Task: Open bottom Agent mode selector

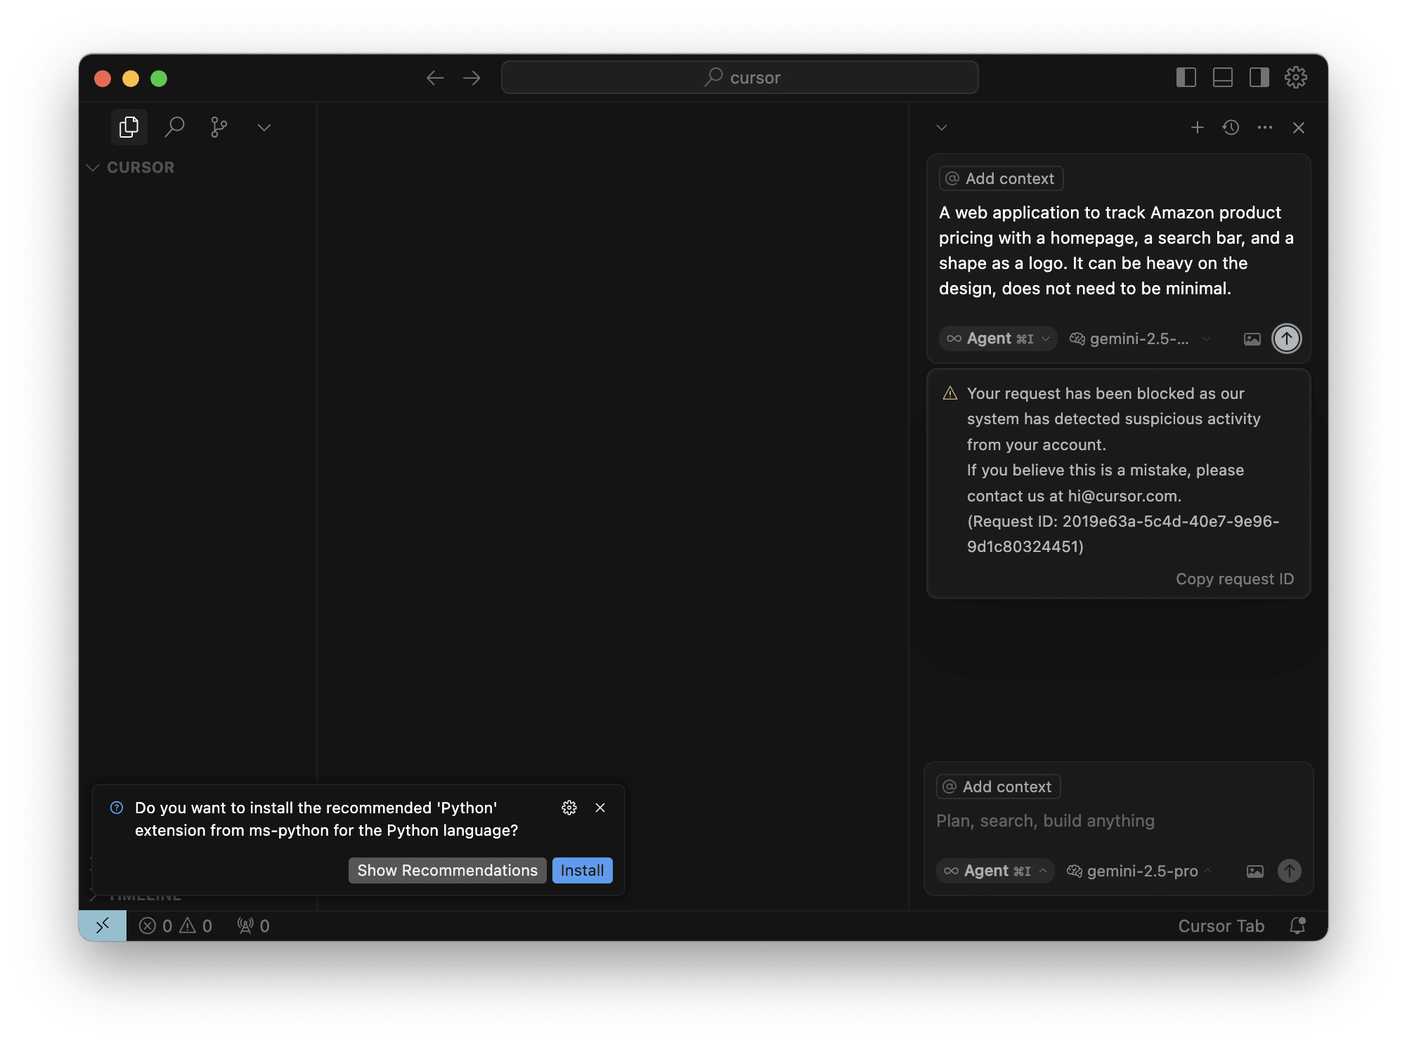Action: tap(994, 871)
